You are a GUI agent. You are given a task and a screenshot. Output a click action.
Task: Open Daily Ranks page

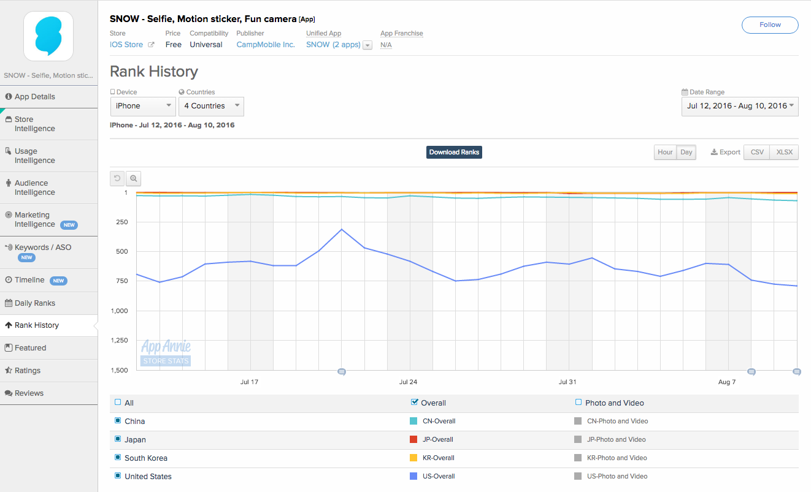(x=48, y=303)
